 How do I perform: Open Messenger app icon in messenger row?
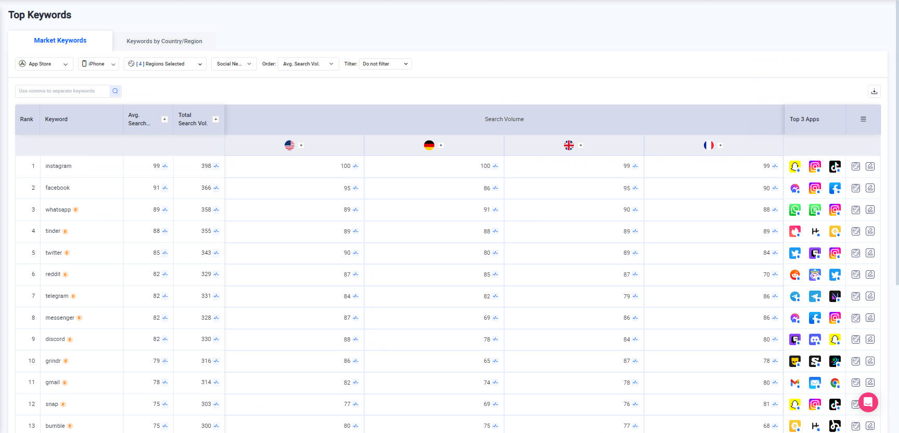tap(795, 318)
